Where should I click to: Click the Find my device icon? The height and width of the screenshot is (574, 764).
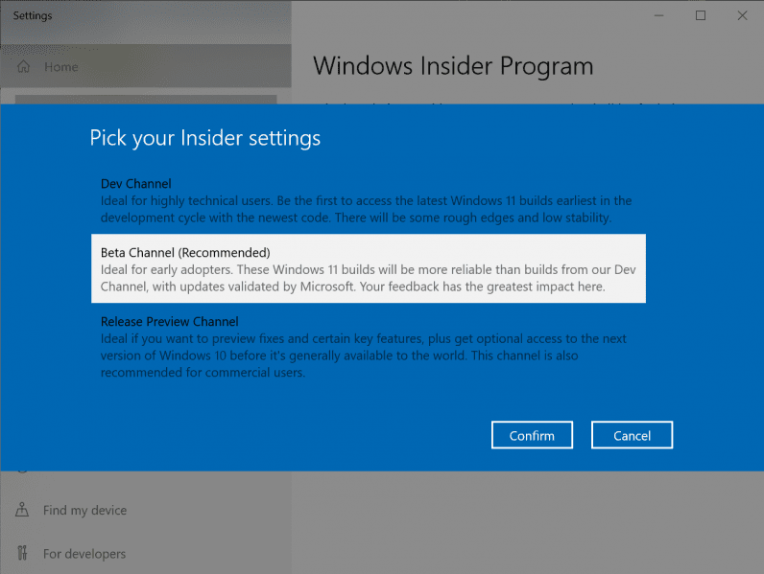(22, 510)
